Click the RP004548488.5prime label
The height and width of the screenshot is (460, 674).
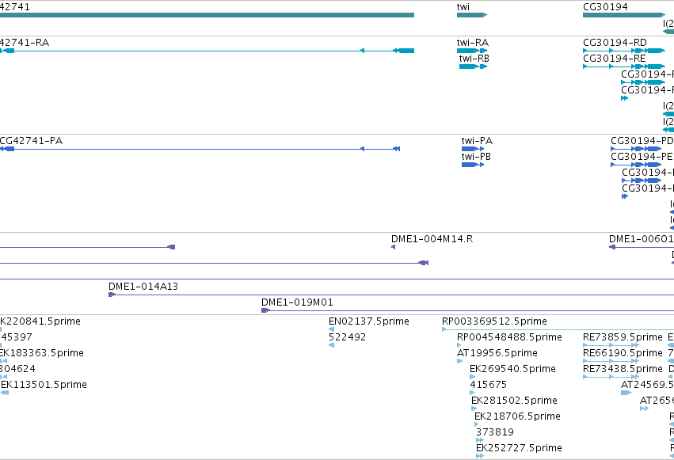coord(509,337)
